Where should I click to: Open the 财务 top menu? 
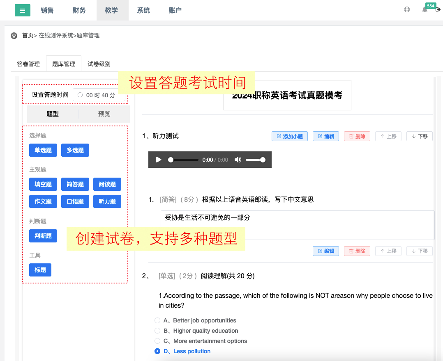(x=79, y=10)
